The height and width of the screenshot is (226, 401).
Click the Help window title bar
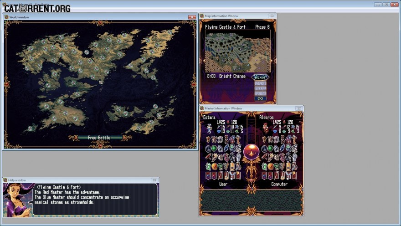click(81, 180)
